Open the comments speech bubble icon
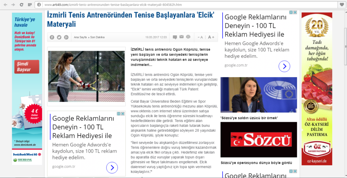Viewport: 347px width, 178px height. tap(175, 37)
